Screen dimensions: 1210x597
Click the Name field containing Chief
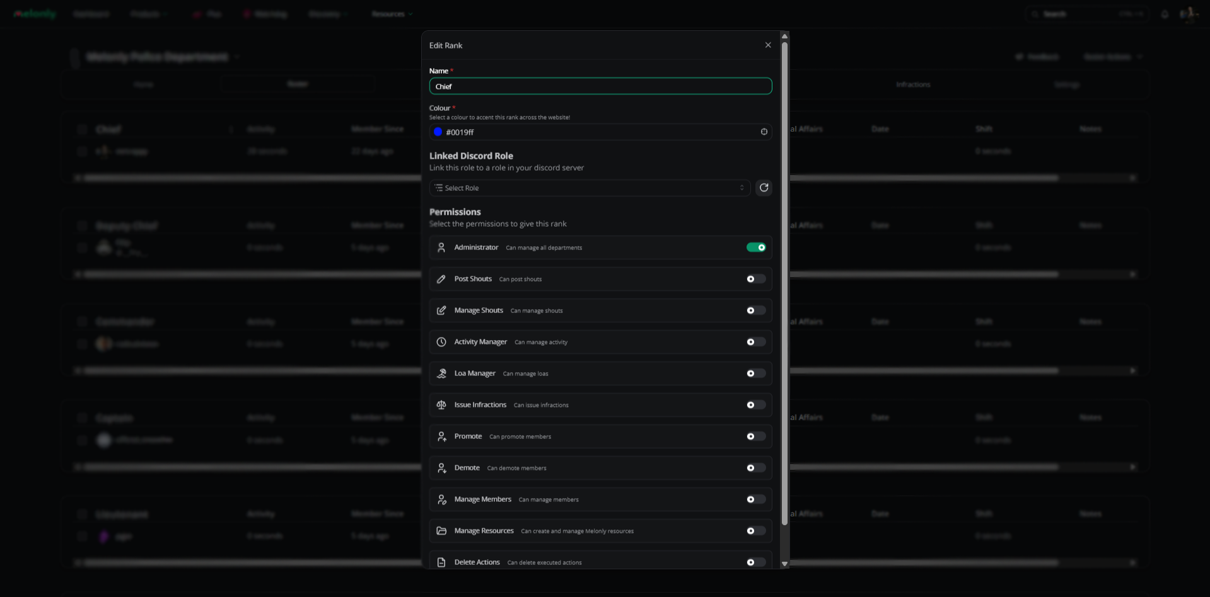click(x=600, y=86)
